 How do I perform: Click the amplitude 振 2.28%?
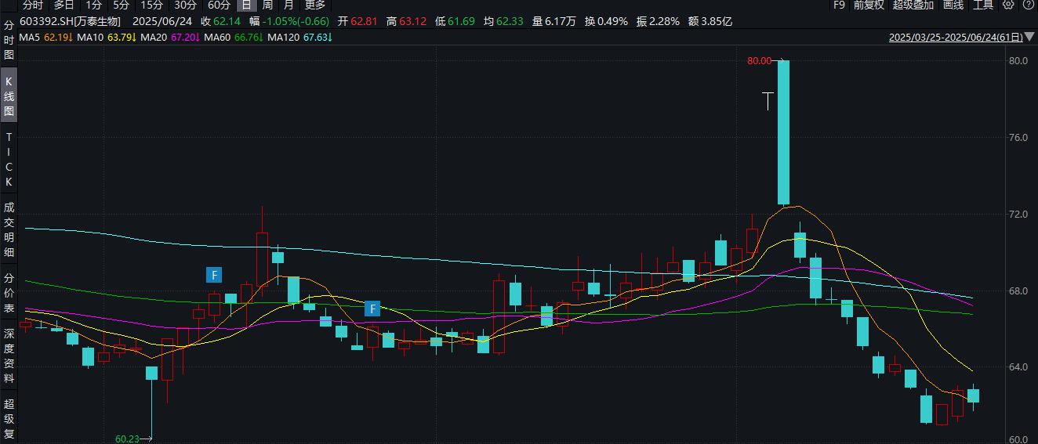coord(658,21)
